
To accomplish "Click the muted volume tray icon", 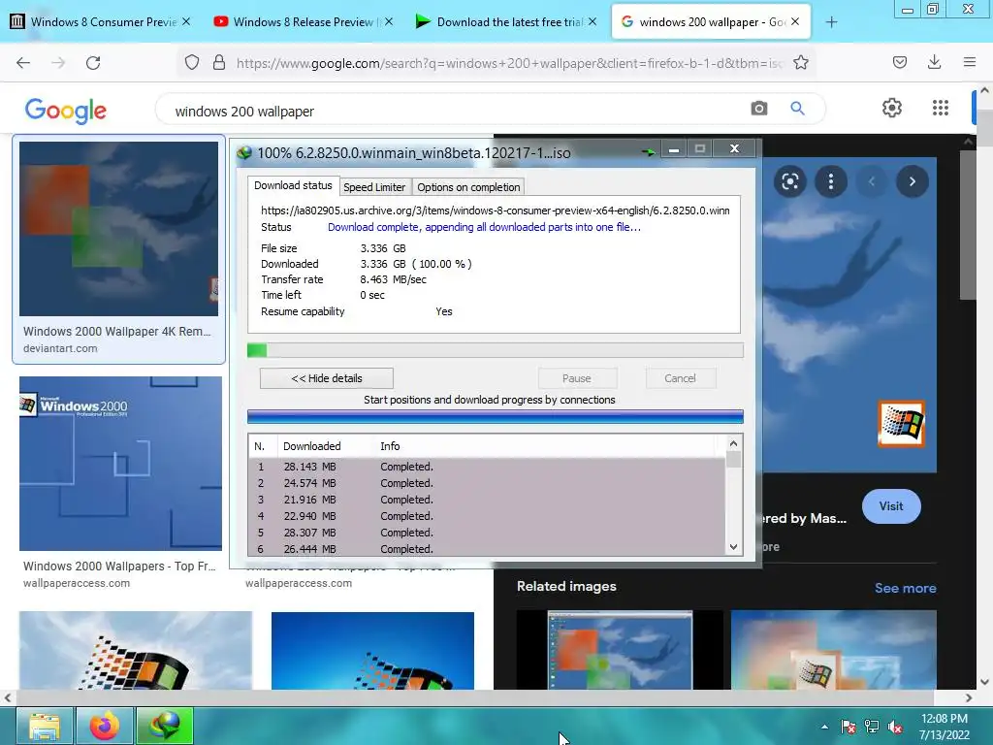I will (x=895, y=727).
